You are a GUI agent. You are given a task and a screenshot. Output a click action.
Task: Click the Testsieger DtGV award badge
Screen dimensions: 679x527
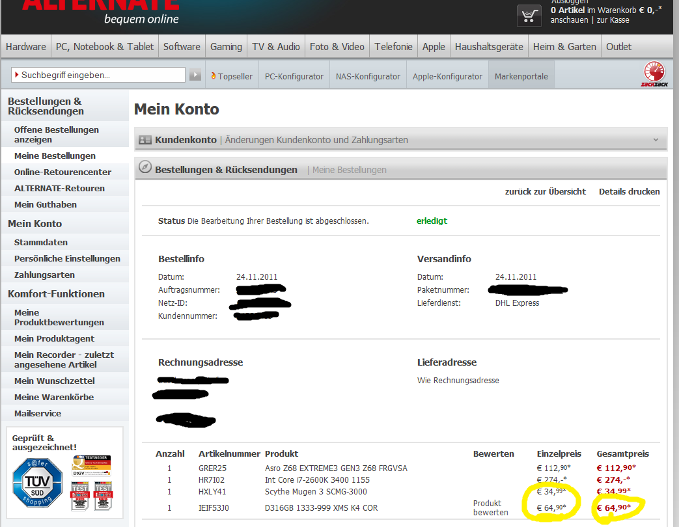(91, 466)
